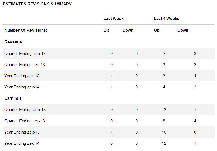Click Earnings row Year Ending дек-13 label

point(22,132)
